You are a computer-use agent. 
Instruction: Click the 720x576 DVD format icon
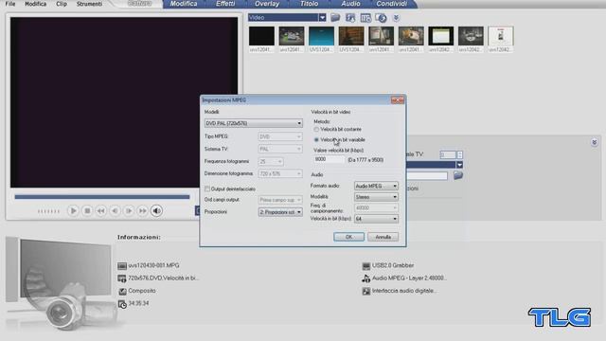(x=122, y=278)
